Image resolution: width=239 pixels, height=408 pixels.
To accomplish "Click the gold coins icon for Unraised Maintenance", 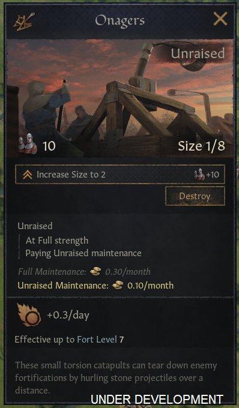I will point(118,286).
